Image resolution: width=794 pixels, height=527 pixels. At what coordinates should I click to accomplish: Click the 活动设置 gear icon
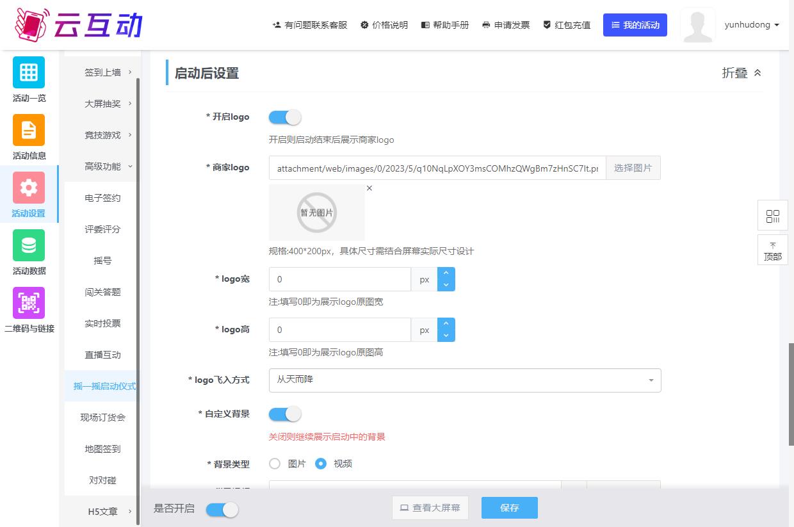tap(29, 188)
